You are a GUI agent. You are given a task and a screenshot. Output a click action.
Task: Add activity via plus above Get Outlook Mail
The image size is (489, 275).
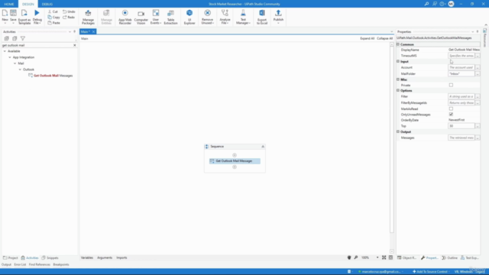[x=235, y=155]
